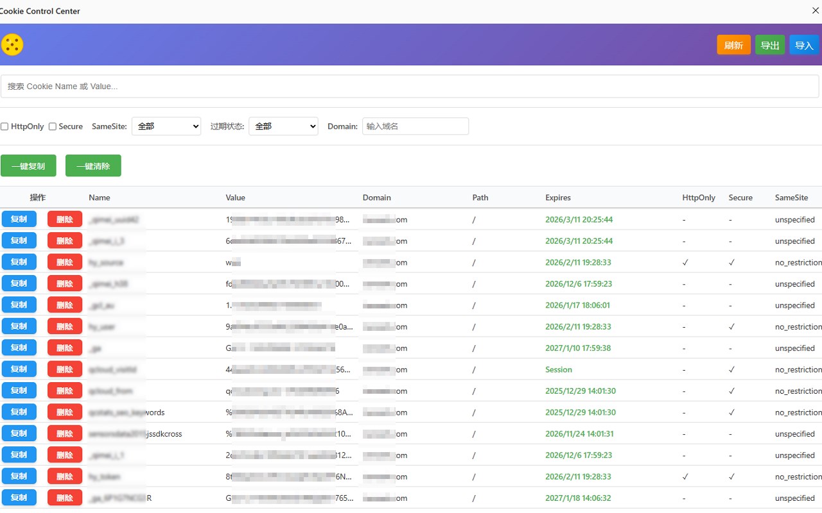Click the cookie logo icon

point(12,44)
